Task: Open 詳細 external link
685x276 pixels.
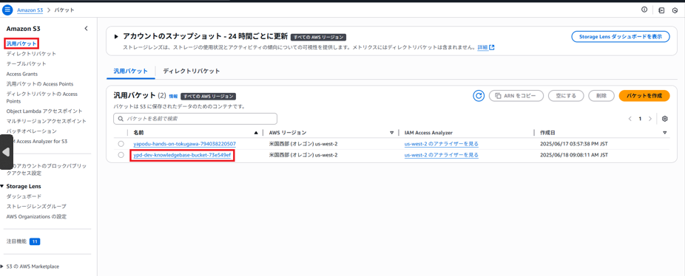Action: [485, 47]
